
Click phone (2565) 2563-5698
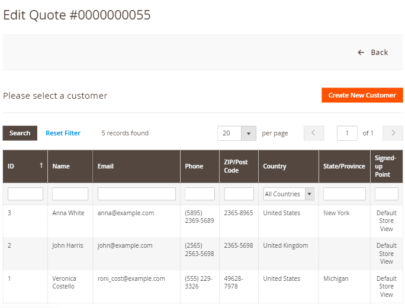[x=200, y=249]
